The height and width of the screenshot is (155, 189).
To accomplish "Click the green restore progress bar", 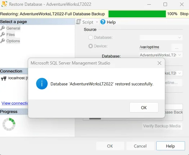I will click(137, 14).
